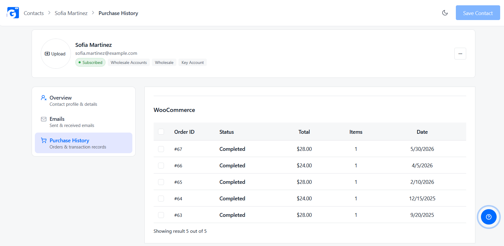Open order #67 ID link
The height and width of the screenshot is (246, 504).
coord(178,149)
